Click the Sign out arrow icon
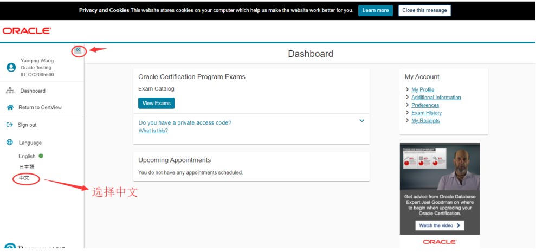The height and width of the screenshot is (252, 536). (9, 125)
